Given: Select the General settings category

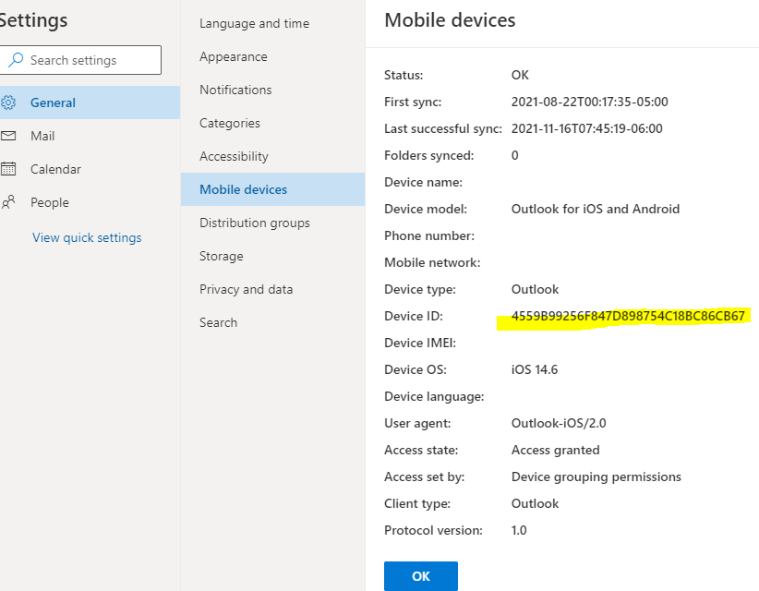Looking at the screenshot, I should pos(90,103).
